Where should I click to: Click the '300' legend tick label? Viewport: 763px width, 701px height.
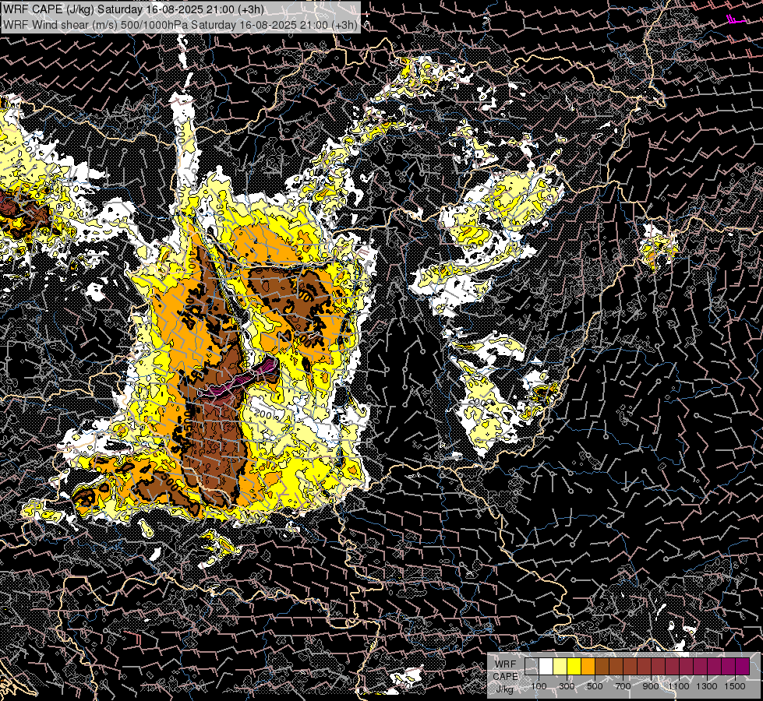tap(567, 686)
